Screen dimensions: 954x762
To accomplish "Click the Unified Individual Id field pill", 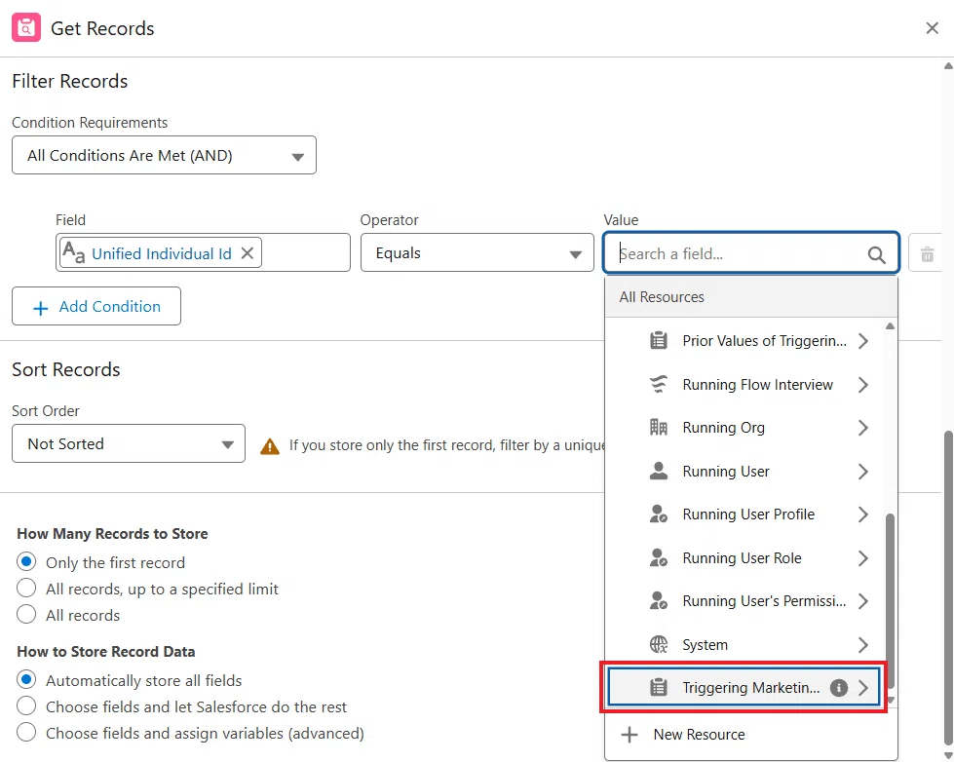I will point(161,252).
